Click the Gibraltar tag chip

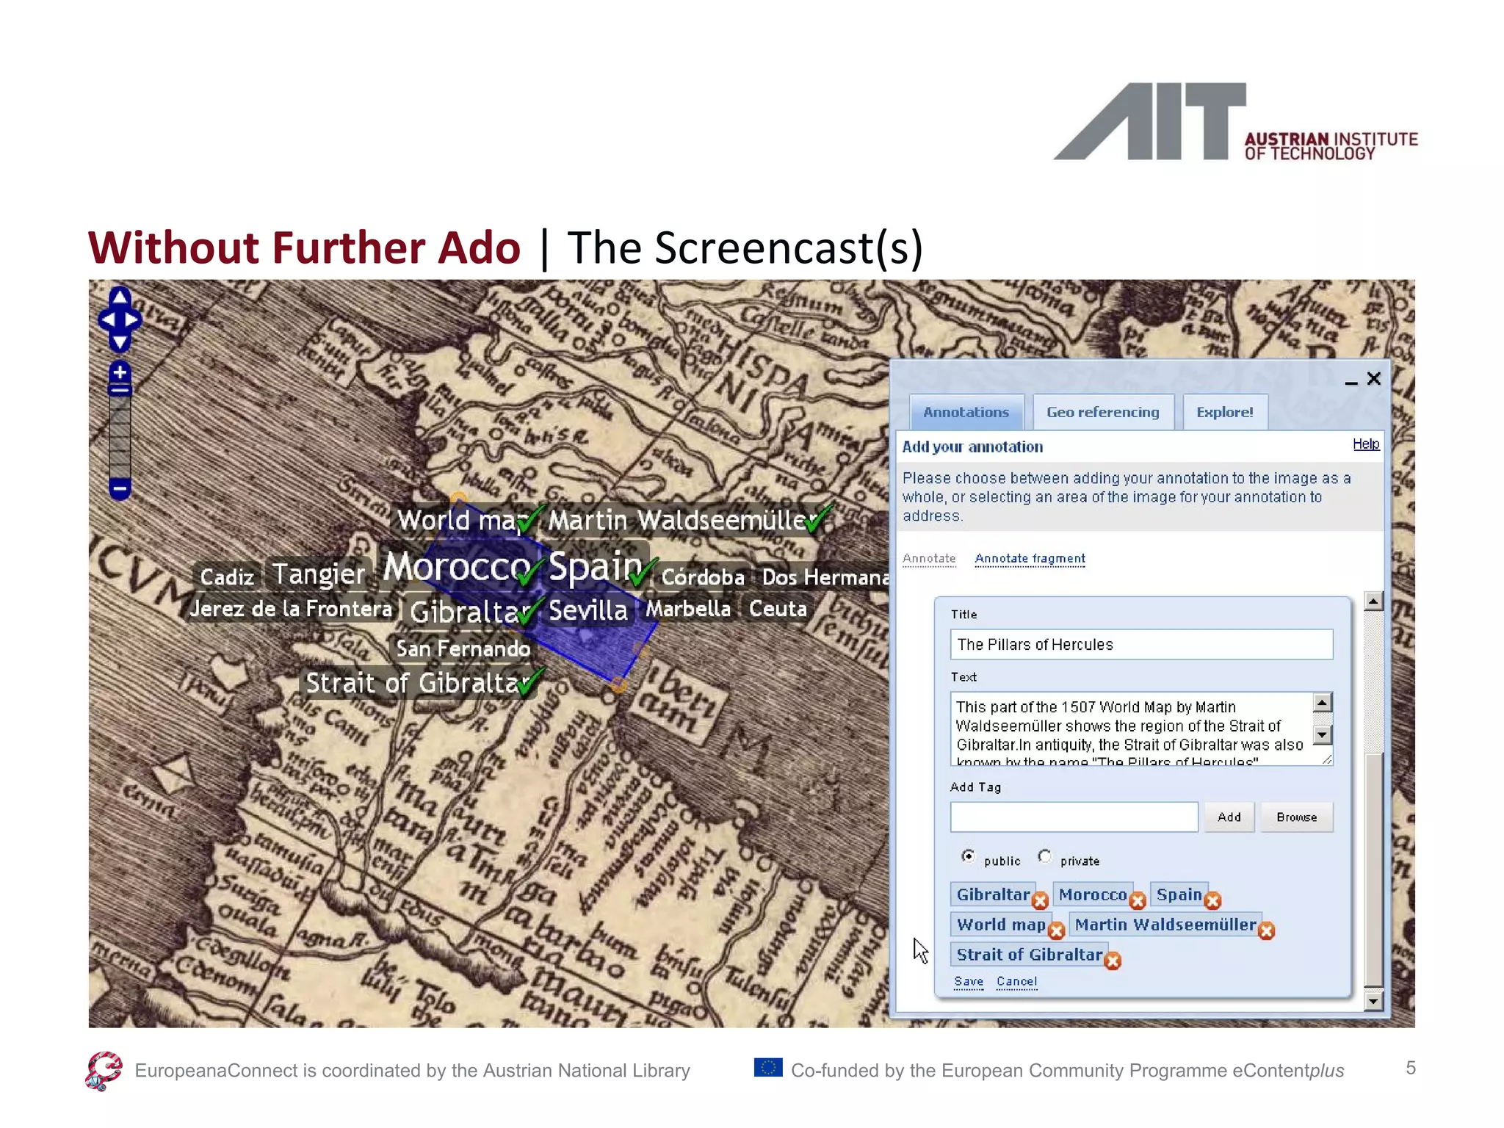[x=993, y=894]
